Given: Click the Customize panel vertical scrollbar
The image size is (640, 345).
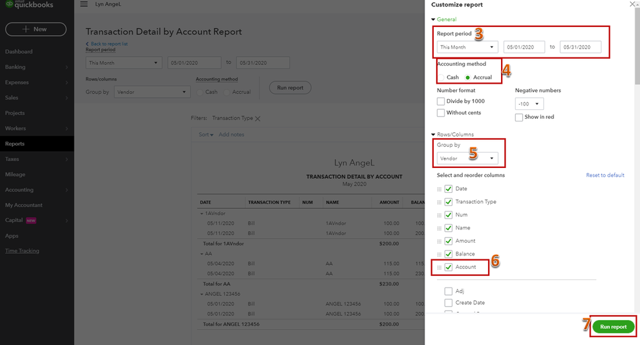Looking at the screenshot, I should (637, 45).
